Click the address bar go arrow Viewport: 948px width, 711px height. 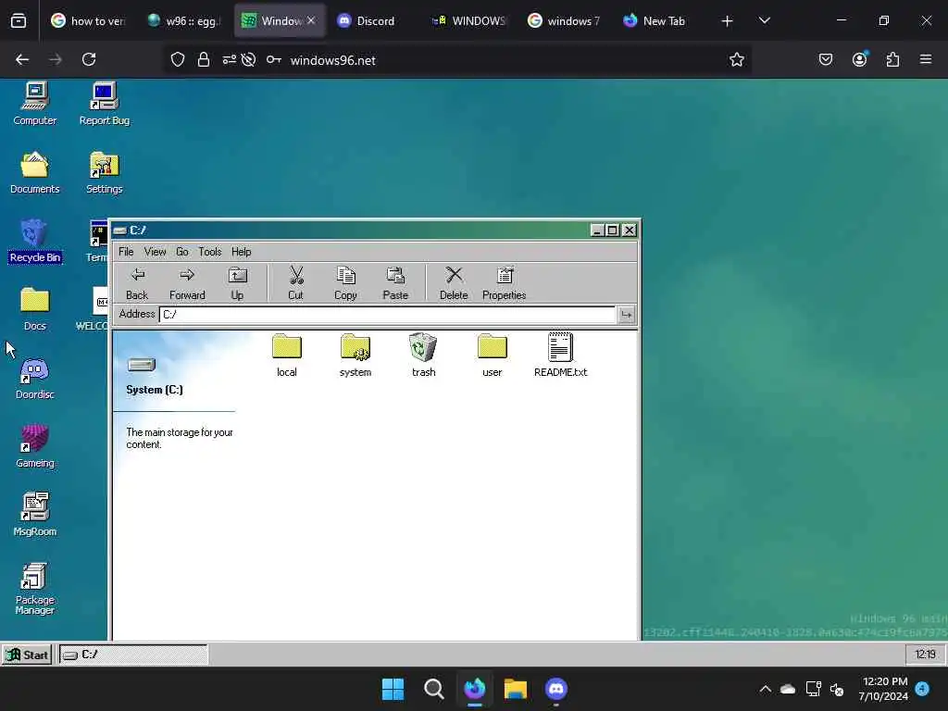[627, 315]
